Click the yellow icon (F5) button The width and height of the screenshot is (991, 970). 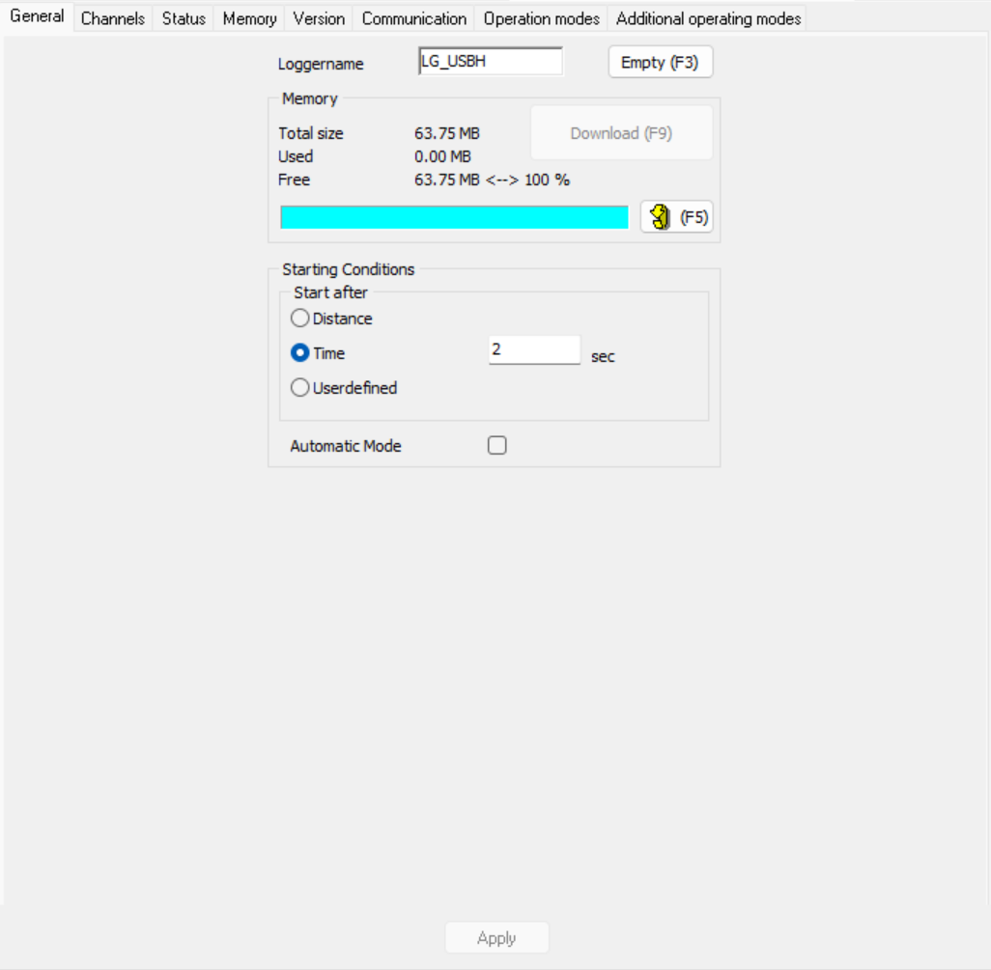676,217
